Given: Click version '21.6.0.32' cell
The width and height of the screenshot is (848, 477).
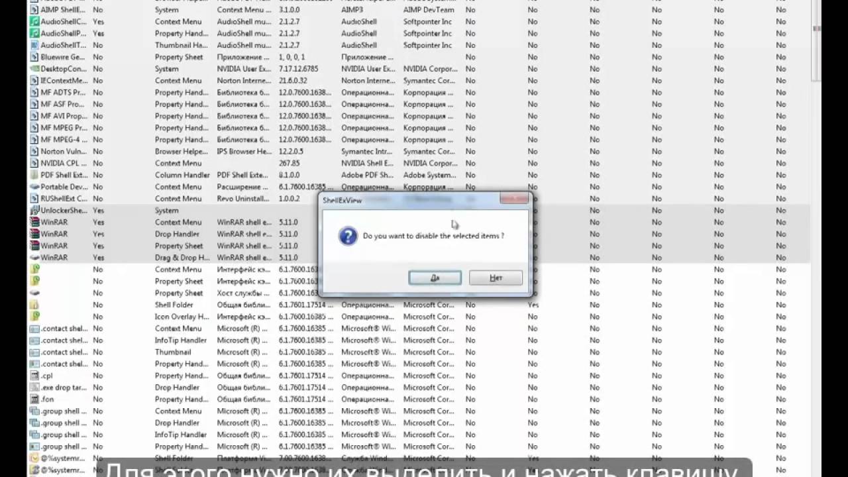Looking at the screenshot, I should pos(293,81).
